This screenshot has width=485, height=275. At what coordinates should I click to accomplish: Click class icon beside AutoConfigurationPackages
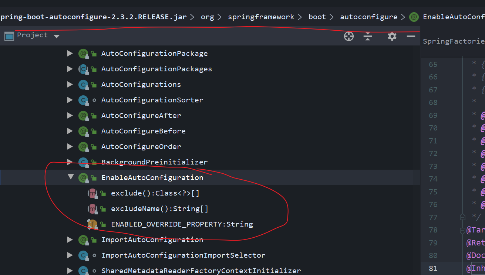(x=83, y=69)
